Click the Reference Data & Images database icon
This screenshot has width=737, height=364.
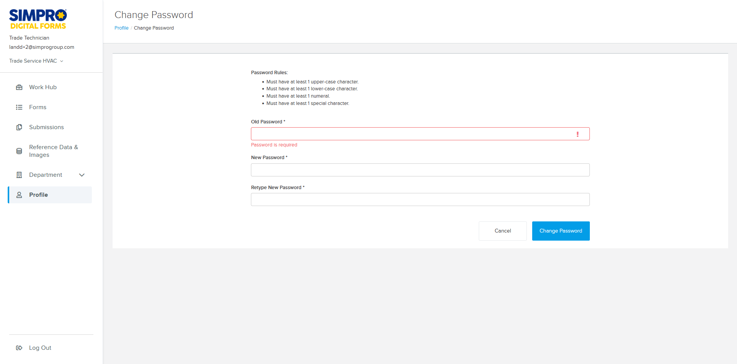point(19,151)
